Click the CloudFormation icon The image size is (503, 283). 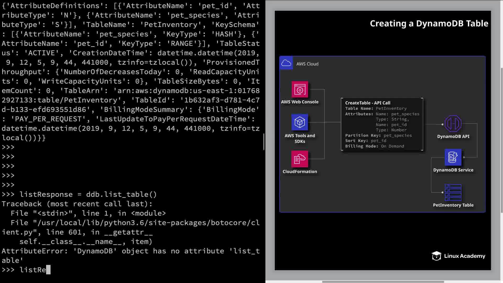click(x=300, y=159)
